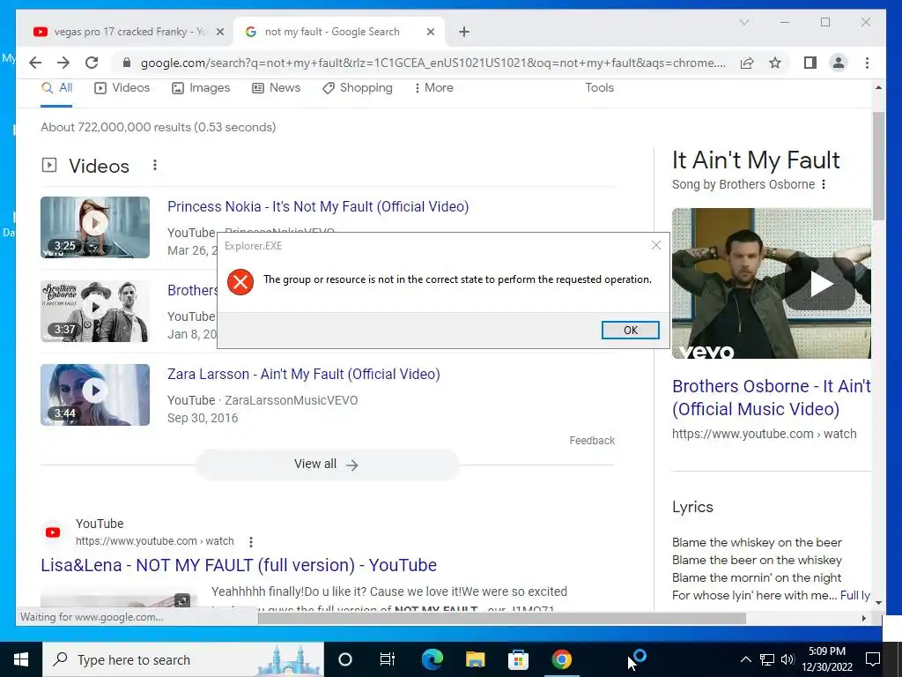Switch to the Videos search filter
Screen dimensions: 902x677
tap(122, 88)
